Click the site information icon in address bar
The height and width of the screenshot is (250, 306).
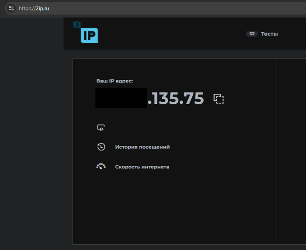(11, 8)
